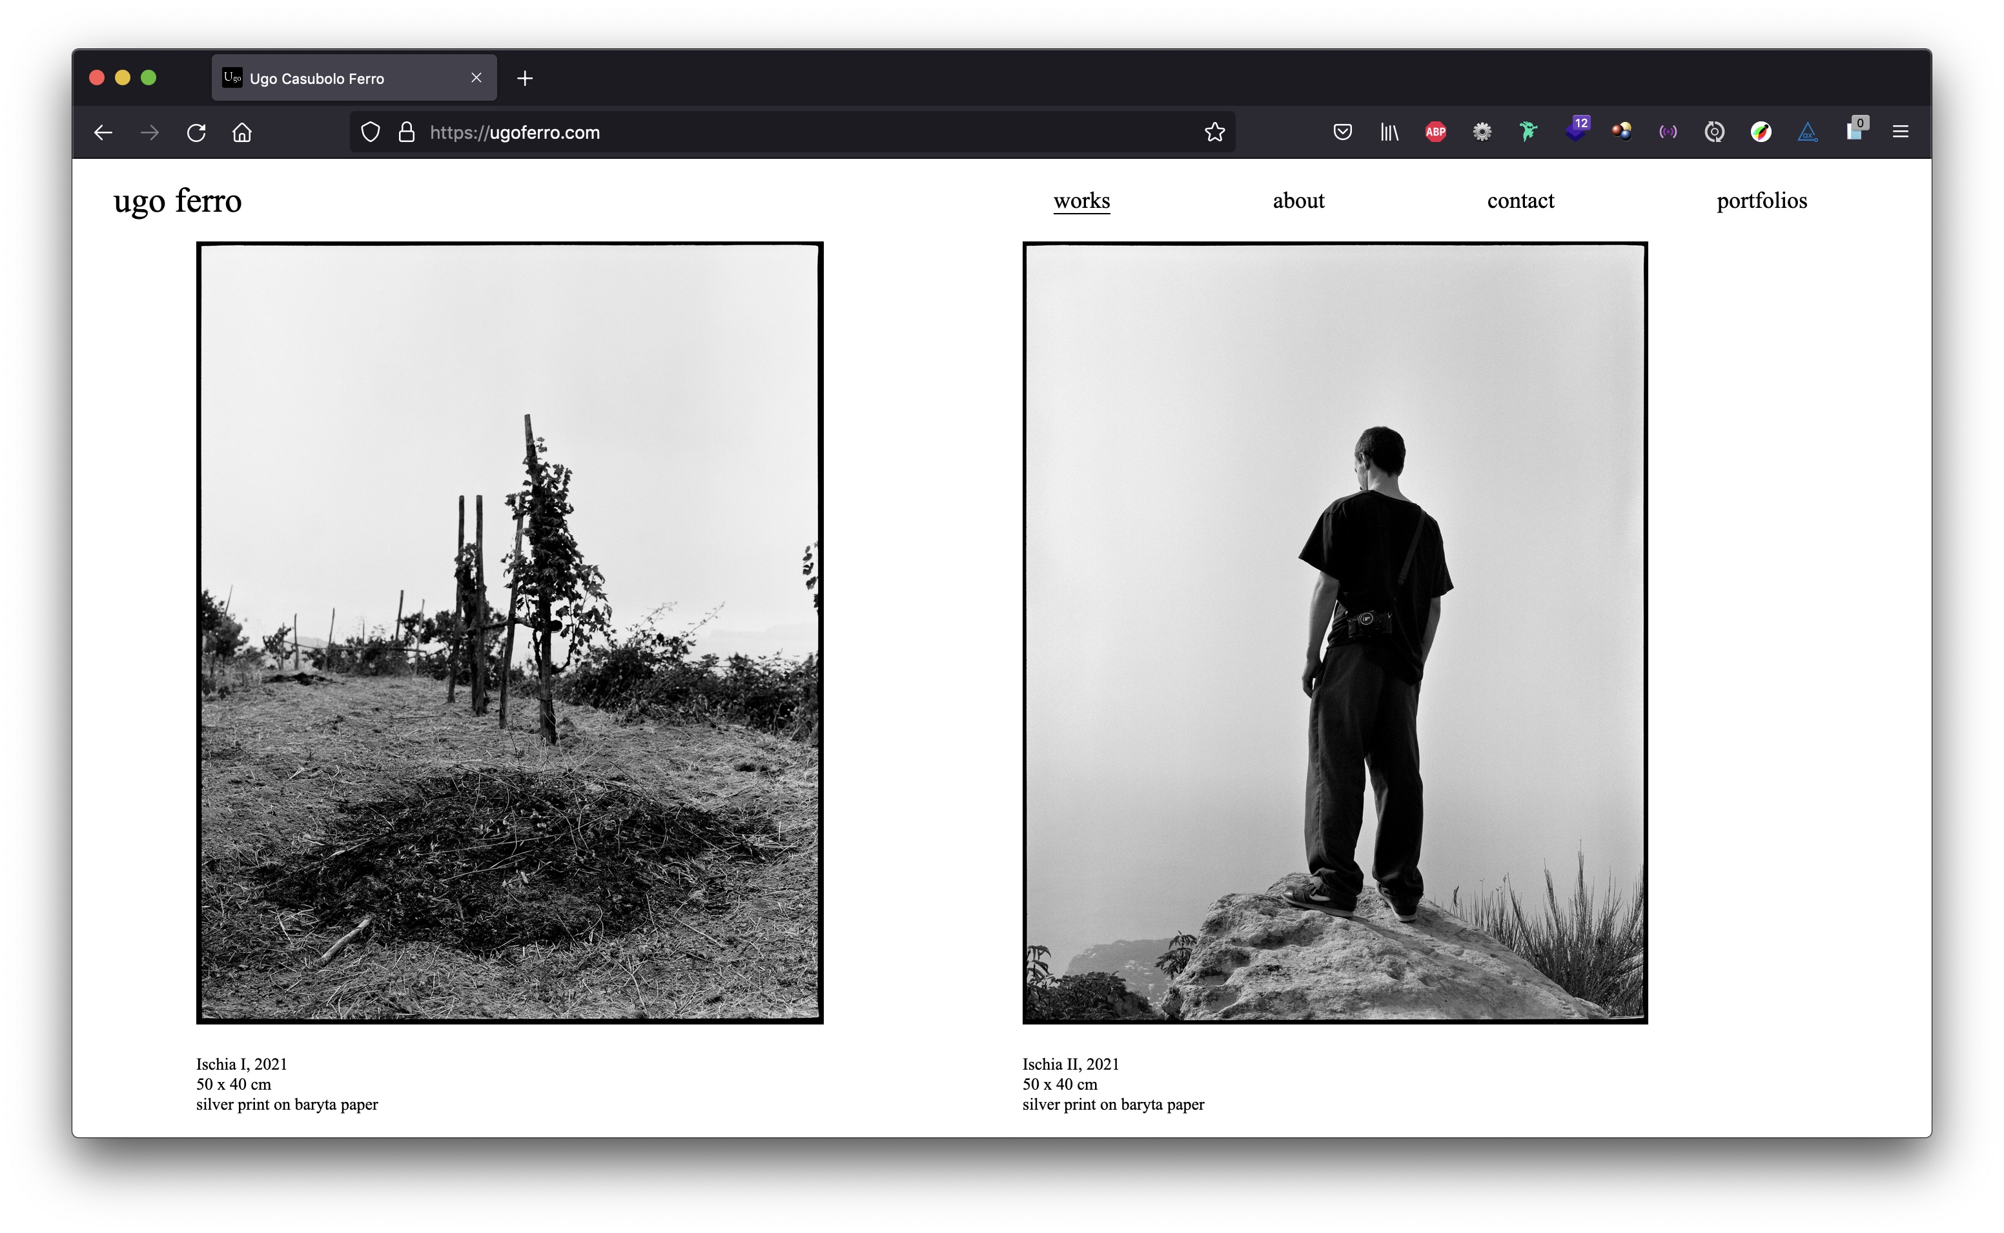The height and width of the screenshot is (1233, 2004).
Task: Select the Ugo Casubolo Ferro tab
Action: (354, 78)
